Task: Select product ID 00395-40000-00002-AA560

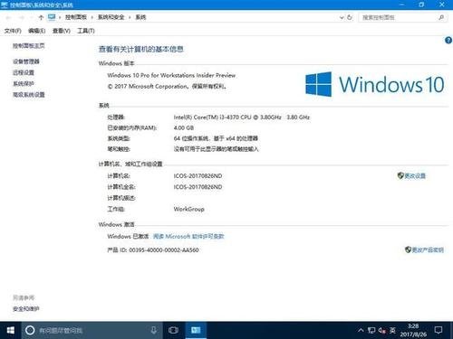Action: pyautogui.click(x=164, y=250)
